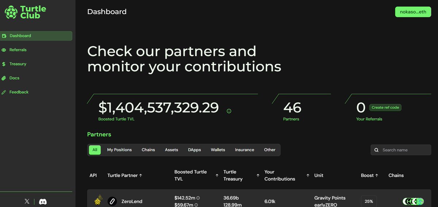
Task: Switch to the My Positions tab
Action: pyautogui.click(x=119, y=150)
